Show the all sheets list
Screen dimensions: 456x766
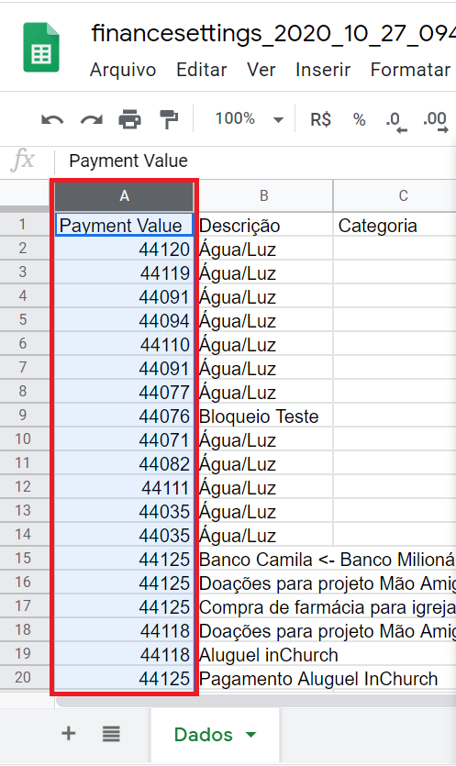click(x=111, y=733)
